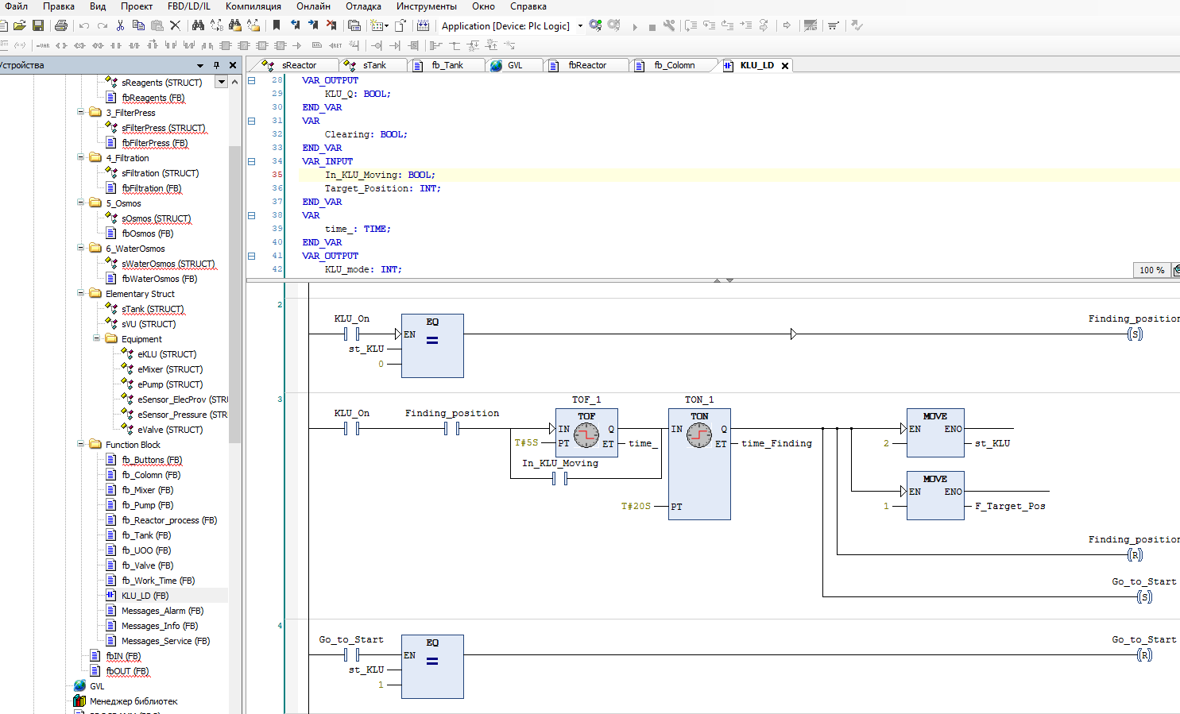This screenshot has height=714, width=1180.
Task: Save project with the floppy disk icon
Action: [x=37, y=25]
